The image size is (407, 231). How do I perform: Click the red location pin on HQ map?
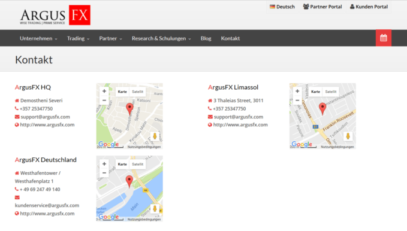[x=129, y=109]
